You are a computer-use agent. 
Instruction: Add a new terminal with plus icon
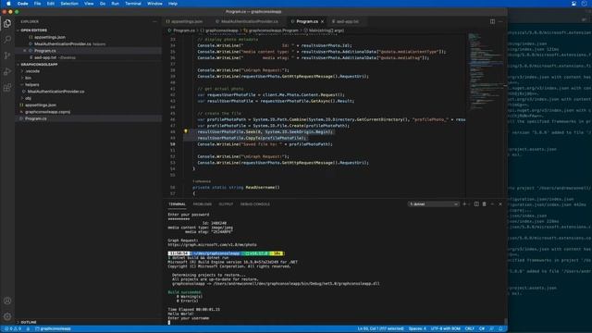464,203
